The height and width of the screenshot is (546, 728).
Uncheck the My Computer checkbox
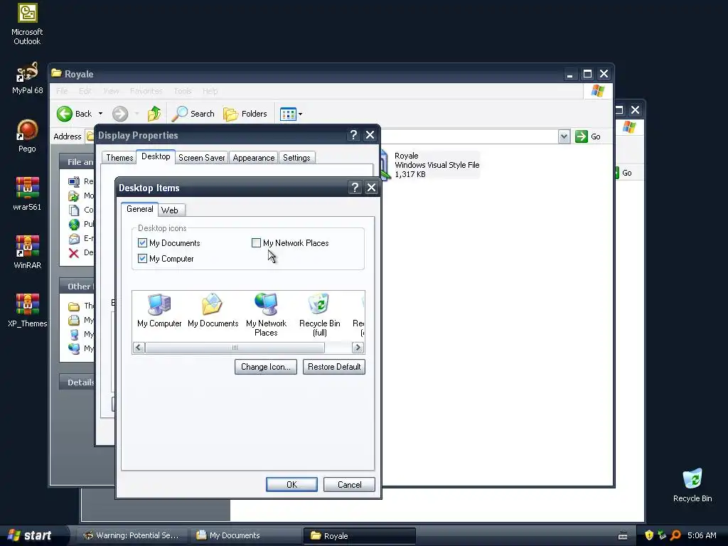point(142,259)
